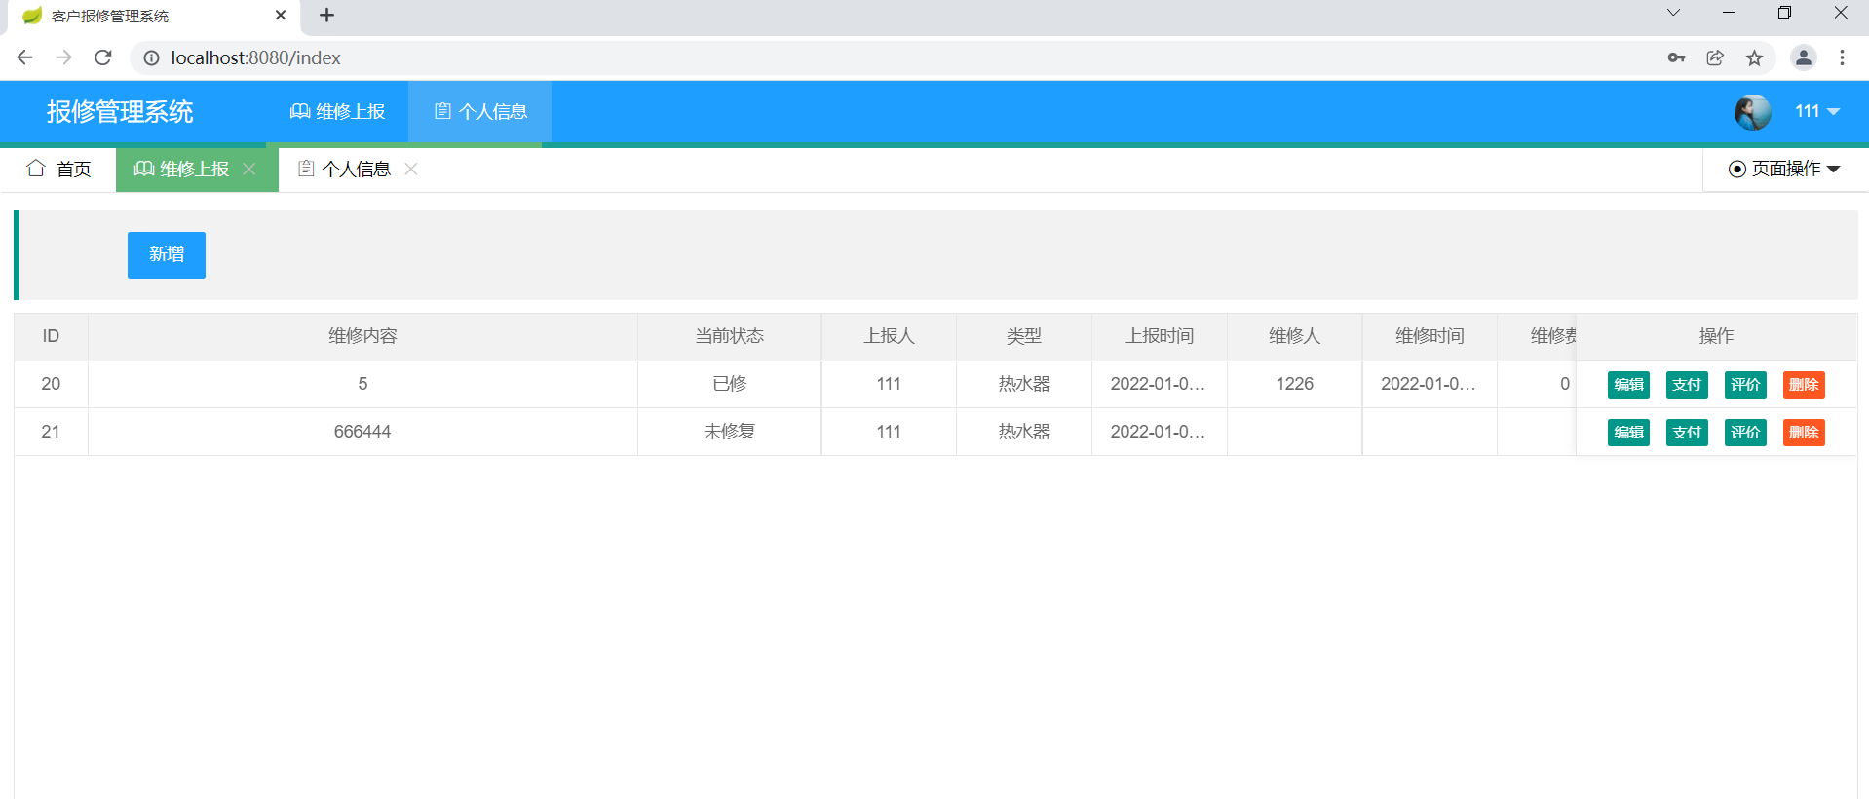Go to 首页 home tab
This screenshot has height=799, width=1869.
(59, 169)
